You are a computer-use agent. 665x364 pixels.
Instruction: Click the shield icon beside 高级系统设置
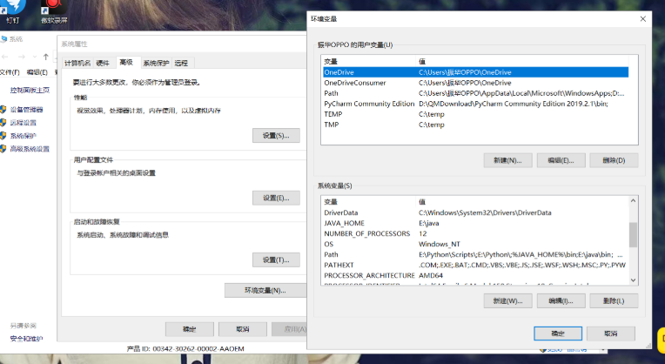pyautogui.click(x=3, y=149)
